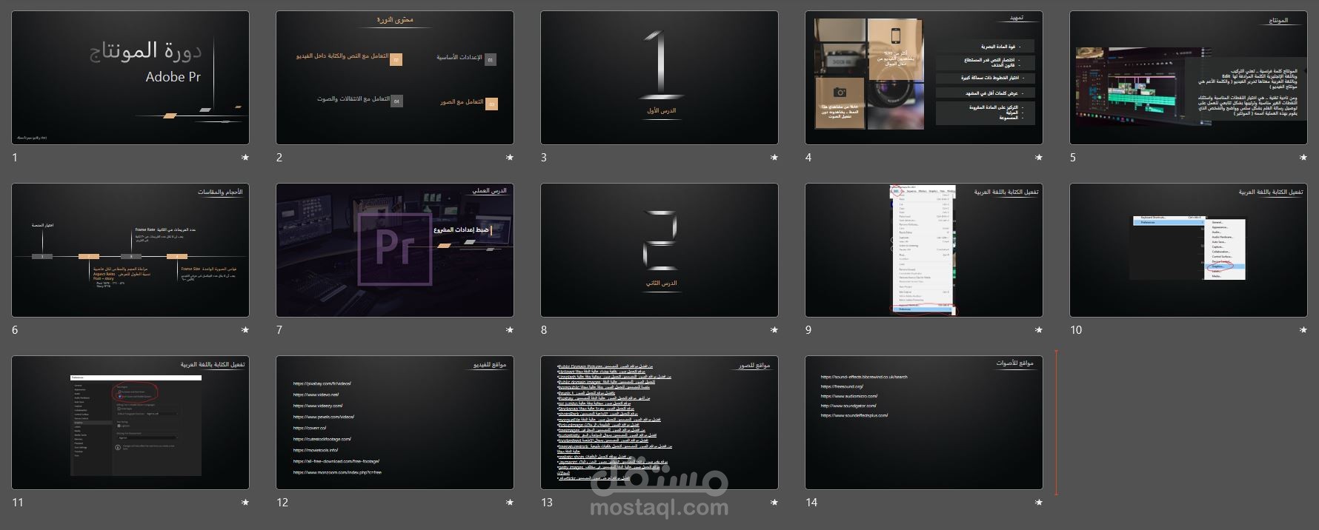Select slide 5 with editing timeline photo

pyautogui.click(x=1189, y=78)
